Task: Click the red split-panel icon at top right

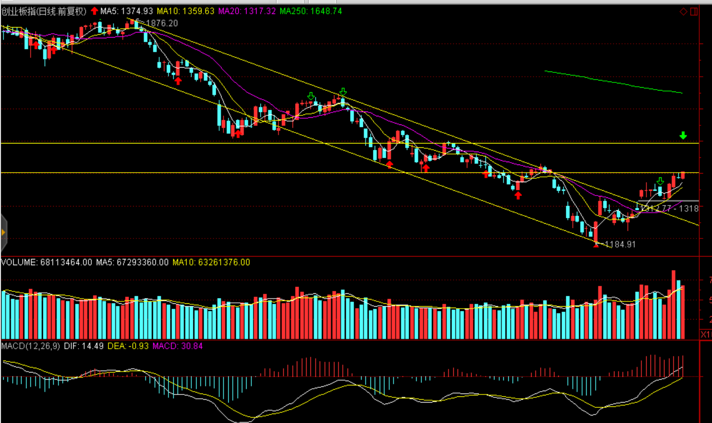Action: pyautogui.click(x=694, y=11)
